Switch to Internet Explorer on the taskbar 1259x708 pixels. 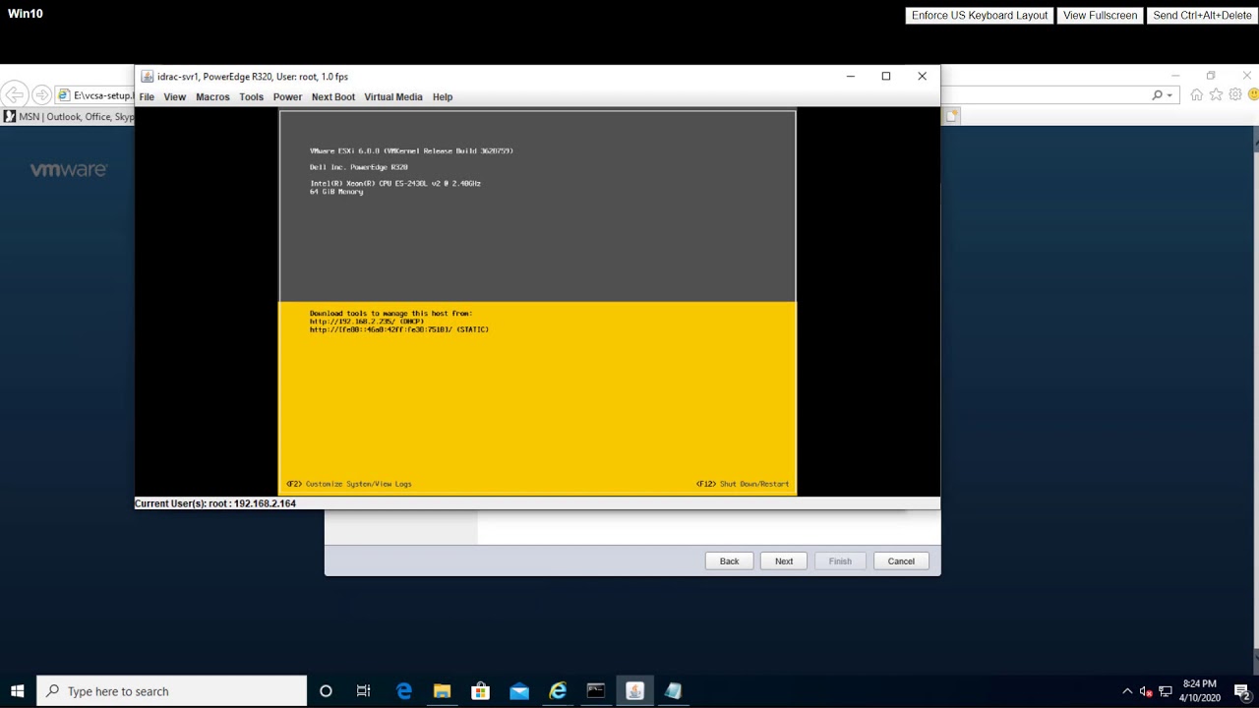tap(558, 691)
